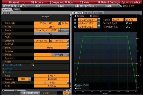Click the Delta -5.5156% field
Viewport: 143px width, 95px height.
coord(52,86)
